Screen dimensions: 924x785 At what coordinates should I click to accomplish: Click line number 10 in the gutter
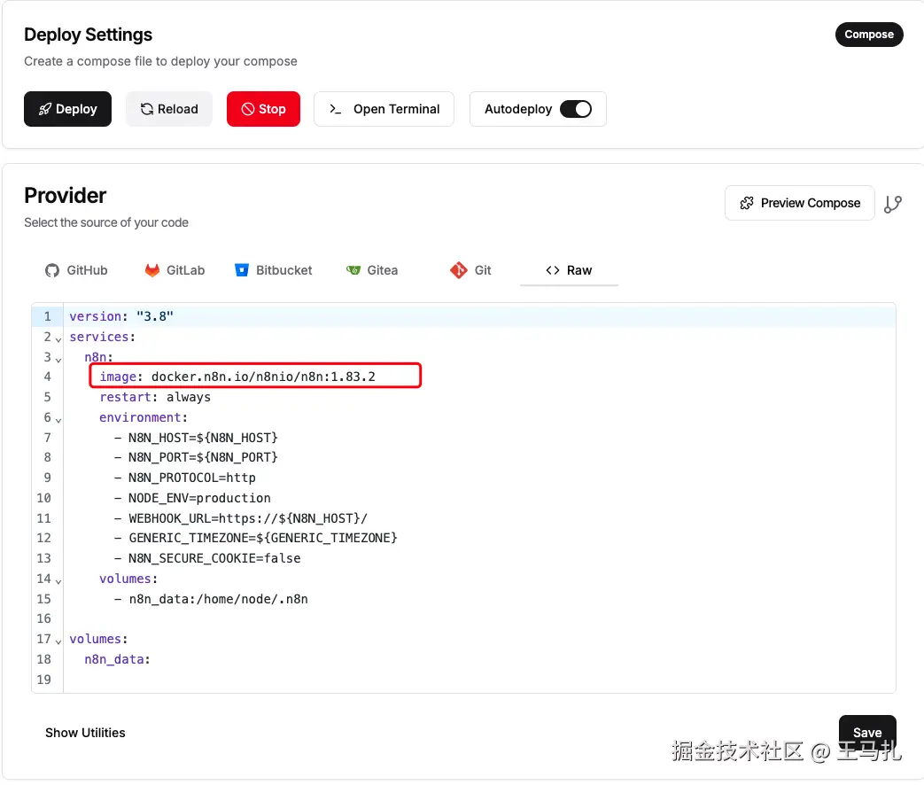tap(43, 498)
